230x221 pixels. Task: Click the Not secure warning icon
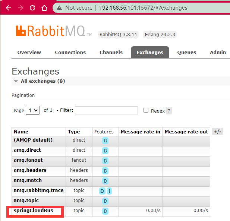[59, 8]
